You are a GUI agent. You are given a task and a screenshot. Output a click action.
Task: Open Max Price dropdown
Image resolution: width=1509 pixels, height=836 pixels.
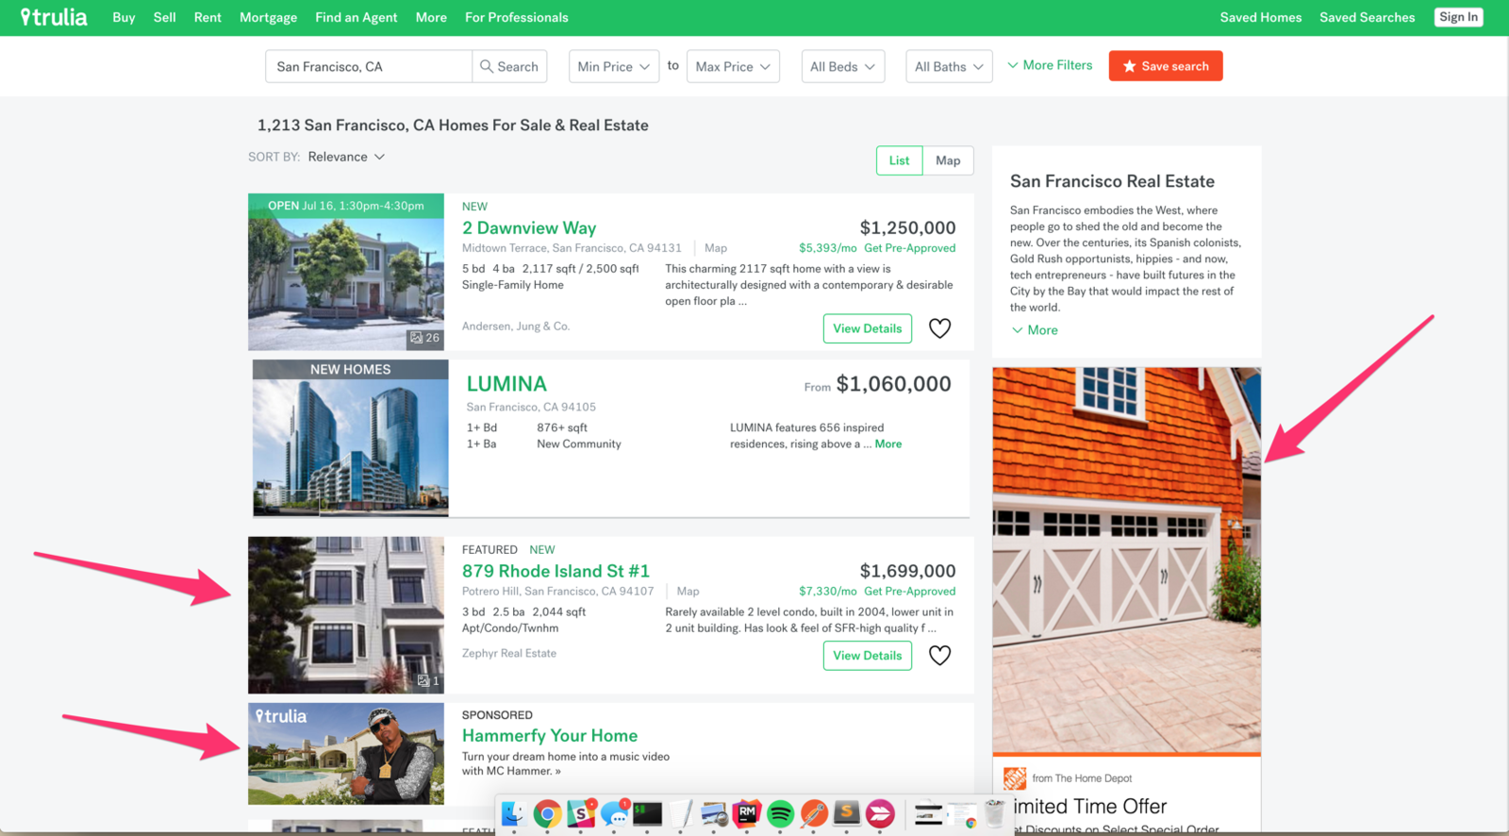(733, 66)
